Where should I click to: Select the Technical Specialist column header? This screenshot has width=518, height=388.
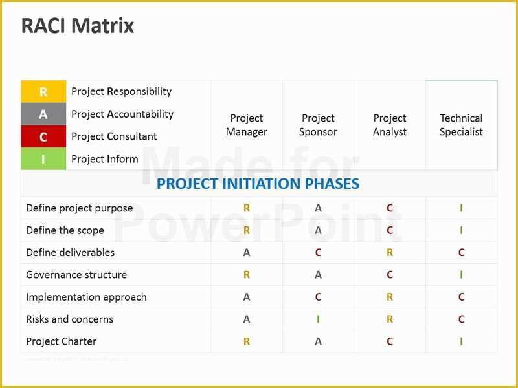[461, 125]
